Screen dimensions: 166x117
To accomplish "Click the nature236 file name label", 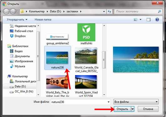I will (58, 67).
